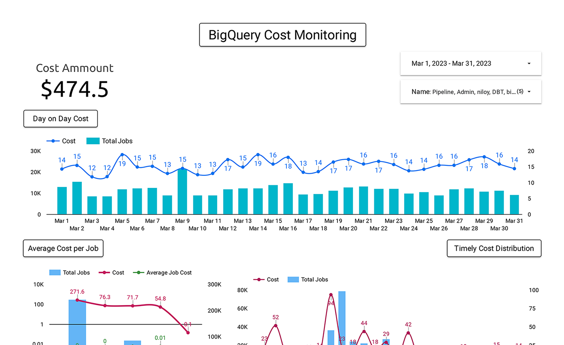The image size is (564, 345).
Task: Click the Mar 16 total jobs bar
Action: (x=288, y=199)
